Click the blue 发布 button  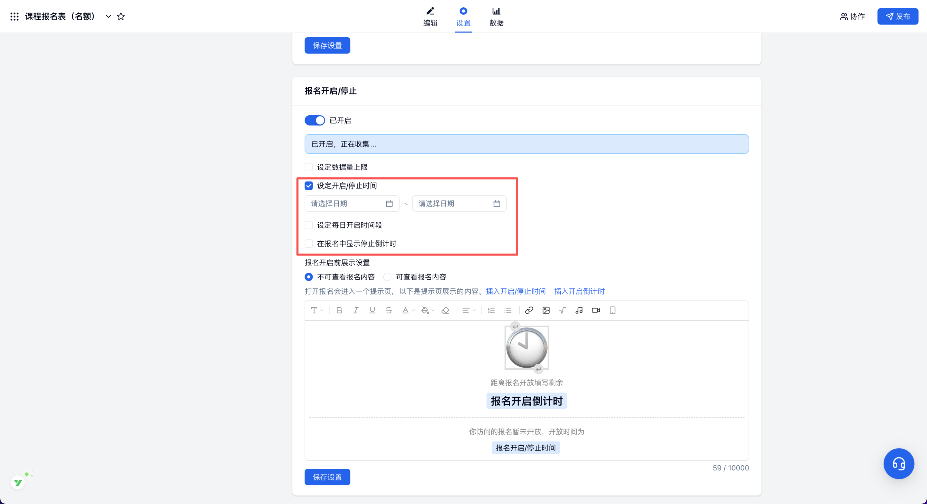pyautogui.click(x=897, y=16)
